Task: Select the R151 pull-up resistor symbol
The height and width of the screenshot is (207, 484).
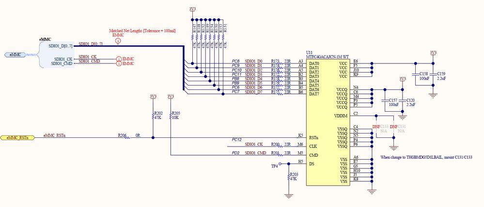Action: 223,37
